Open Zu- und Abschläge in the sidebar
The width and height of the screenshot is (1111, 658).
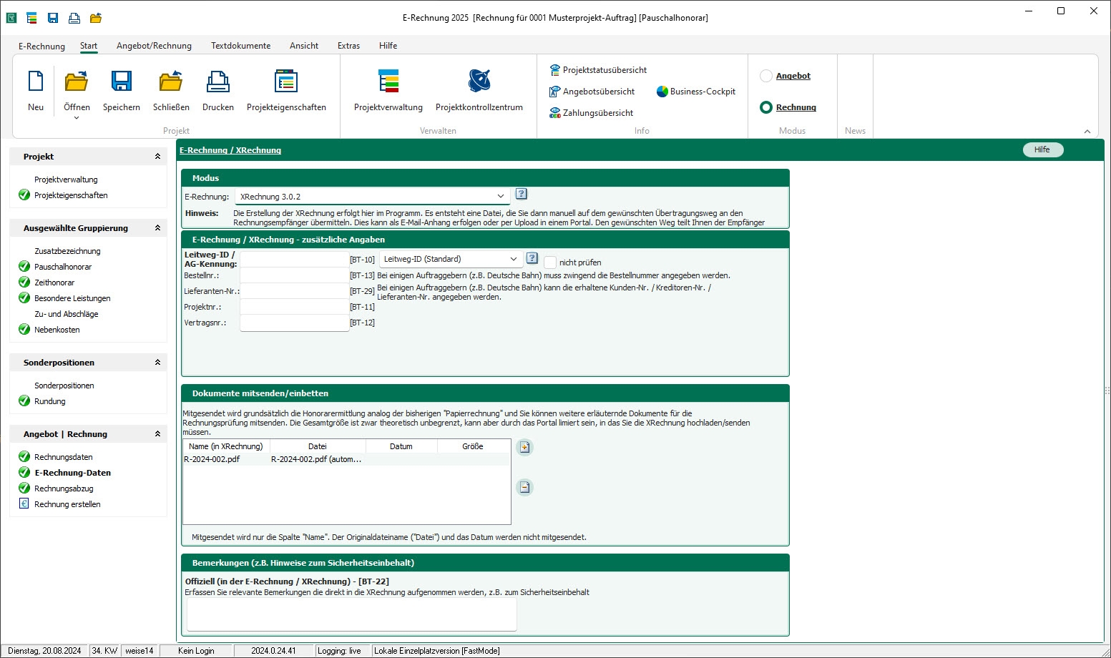(67, 314)
